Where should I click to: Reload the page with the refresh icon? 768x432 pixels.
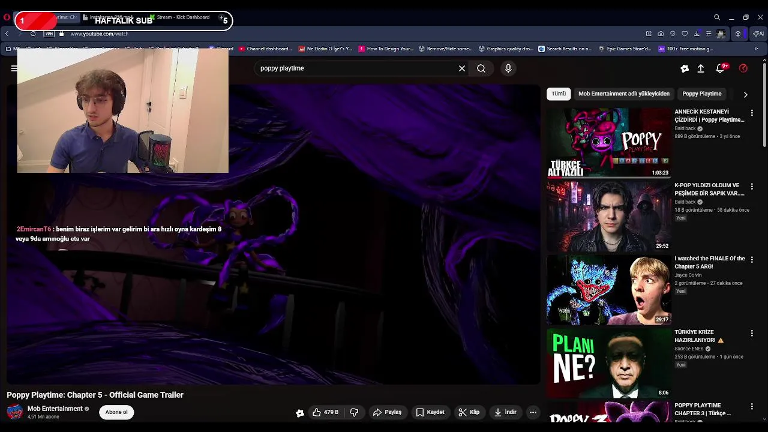[33, 34]
